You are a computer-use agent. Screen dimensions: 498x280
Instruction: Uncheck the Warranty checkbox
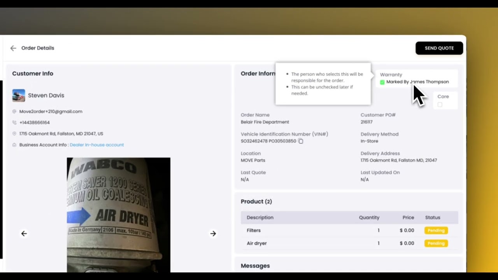[x=382, y=82]
